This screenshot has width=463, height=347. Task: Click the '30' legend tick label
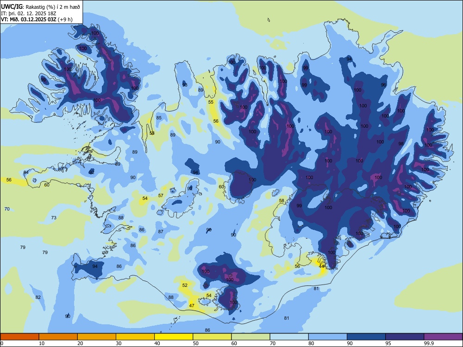coord(119,343)
